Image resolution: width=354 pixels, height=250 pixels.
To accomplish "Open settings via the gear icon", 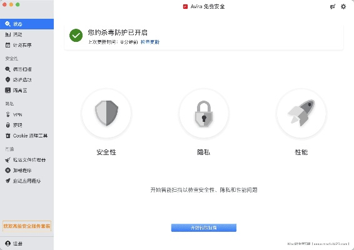I will [x=343, y=6].
